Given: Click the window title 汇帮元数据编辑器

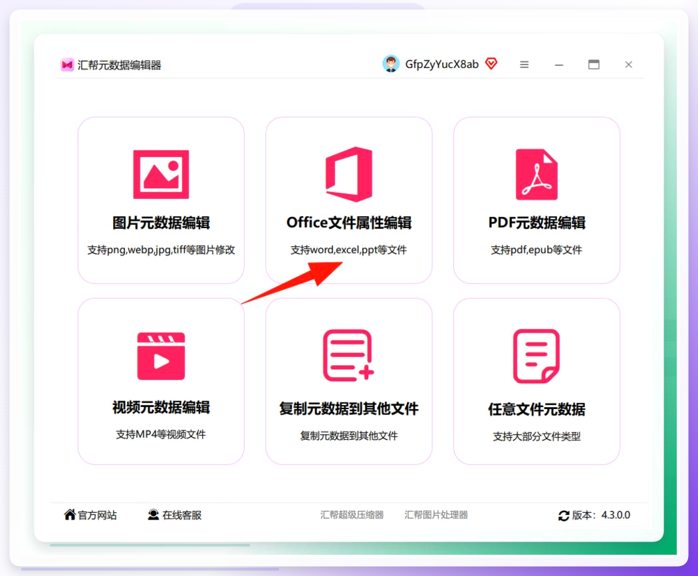Looking at the screenshot, I should click(119, 65).
